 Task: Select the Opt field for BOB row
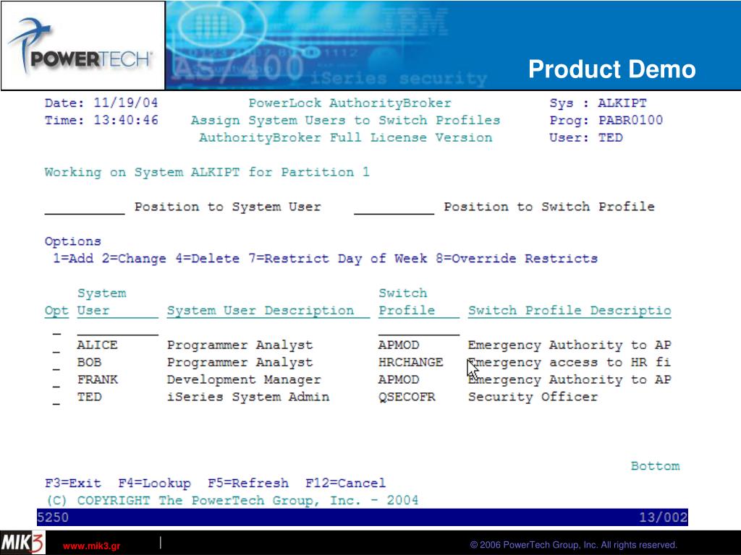56,364
